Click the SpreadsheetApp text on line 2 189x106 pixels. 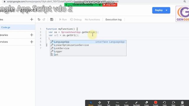[71, 32]
